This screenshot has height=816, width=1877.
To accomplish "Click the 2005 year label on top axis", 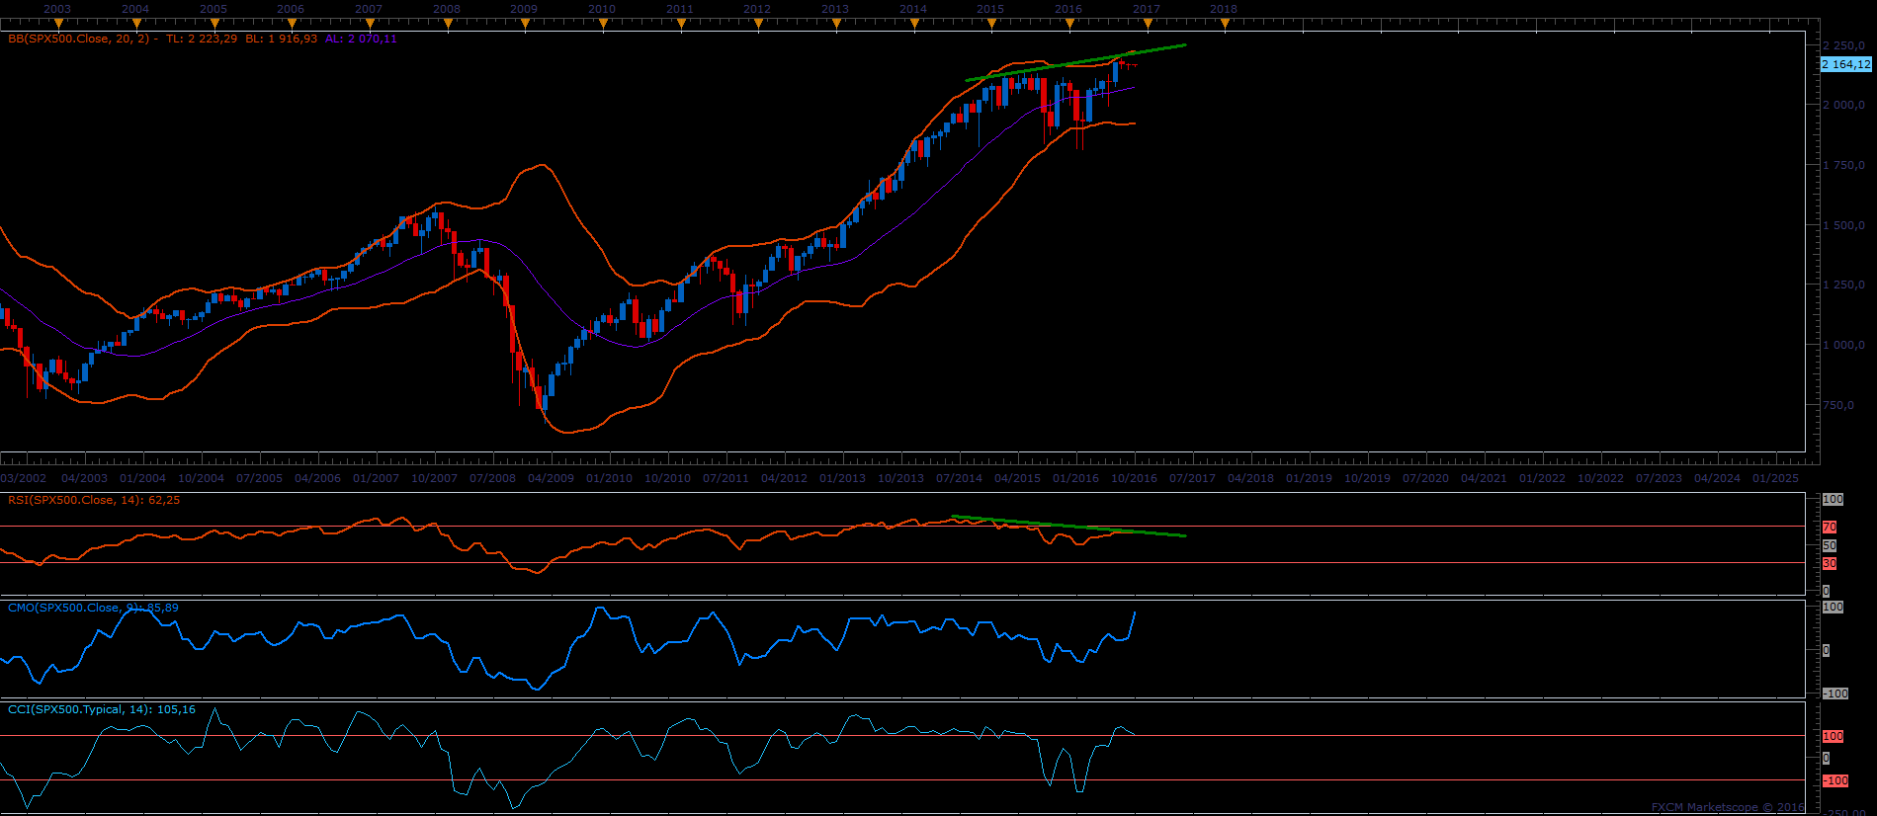I will (213, 9).
